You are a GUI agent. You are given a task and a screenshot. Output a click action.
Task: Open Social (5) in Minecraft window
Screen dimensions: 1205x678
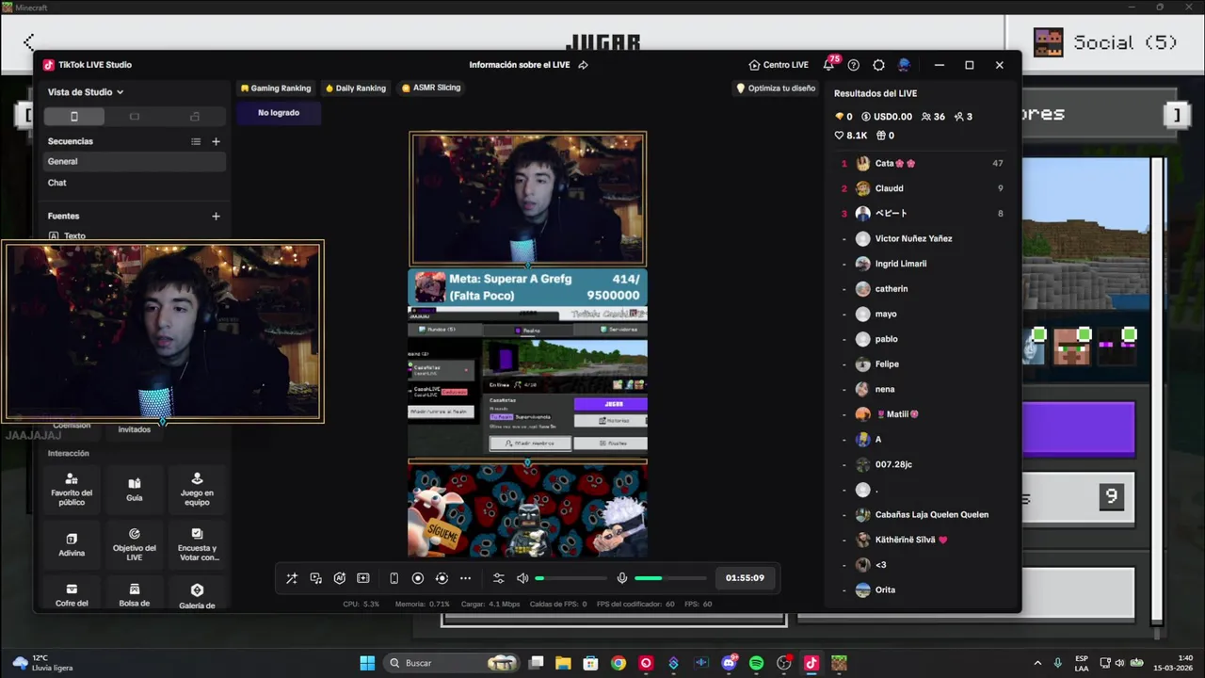tap(1106, 42)
